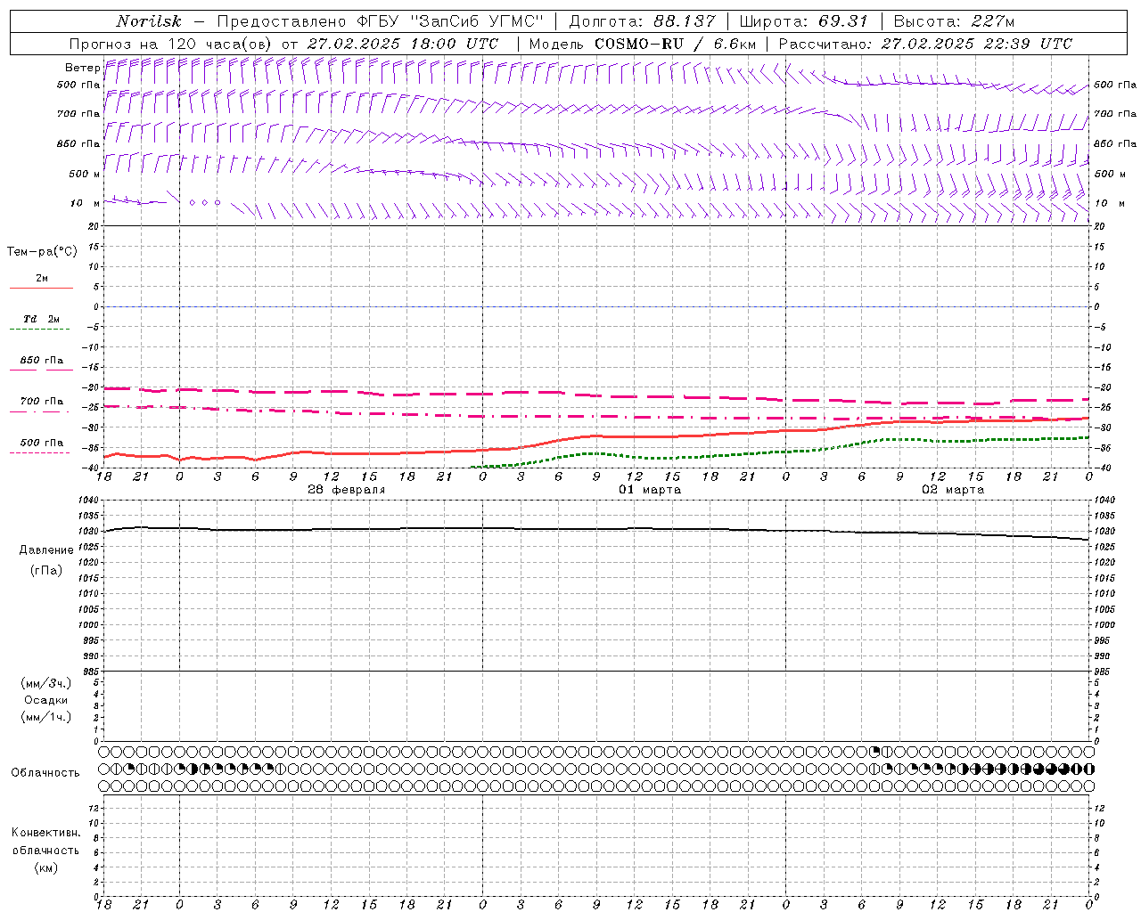Image resolution: width=1141 pixels, height=912 pixels.
Task: Click the '(км)' convective height unit label
Action: pos(46,867)
